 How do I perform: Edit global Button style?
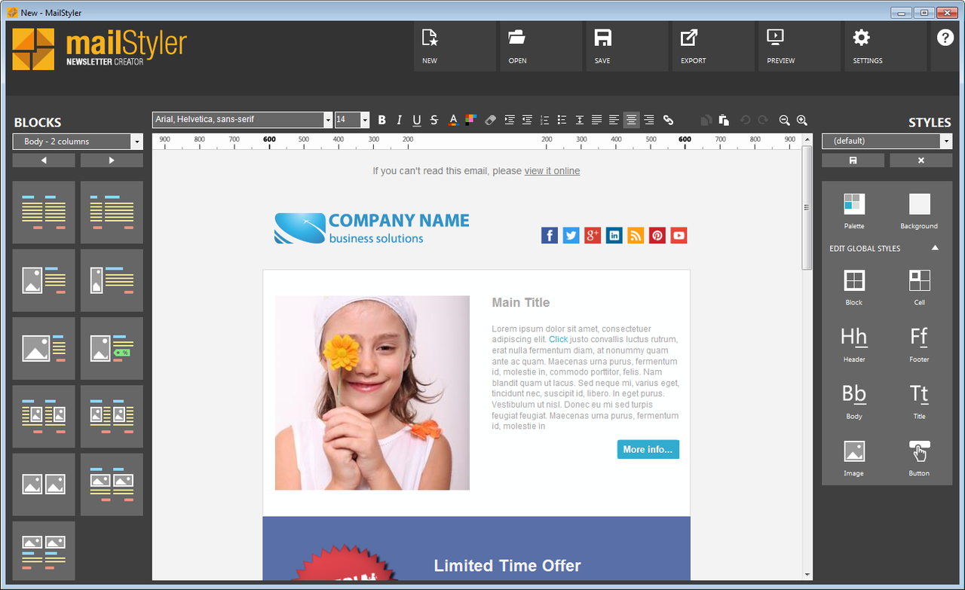[919, 458]
